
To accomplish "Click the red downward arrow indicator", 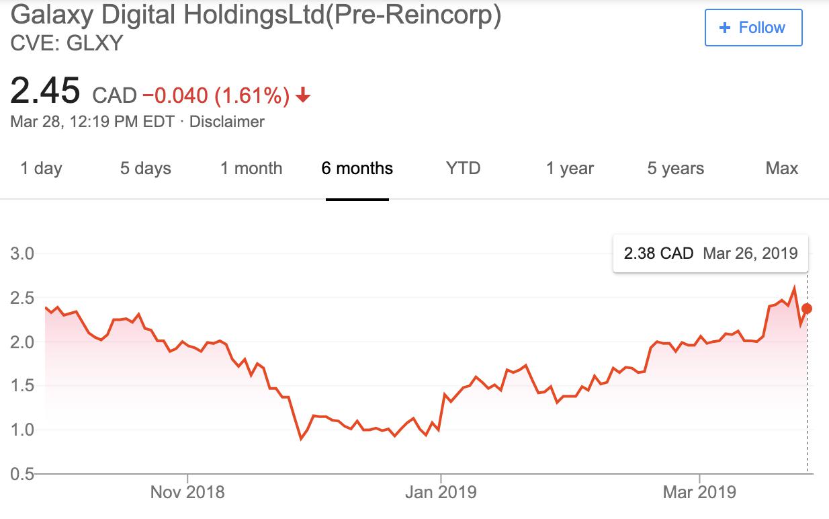I will (x=304, y=95).
